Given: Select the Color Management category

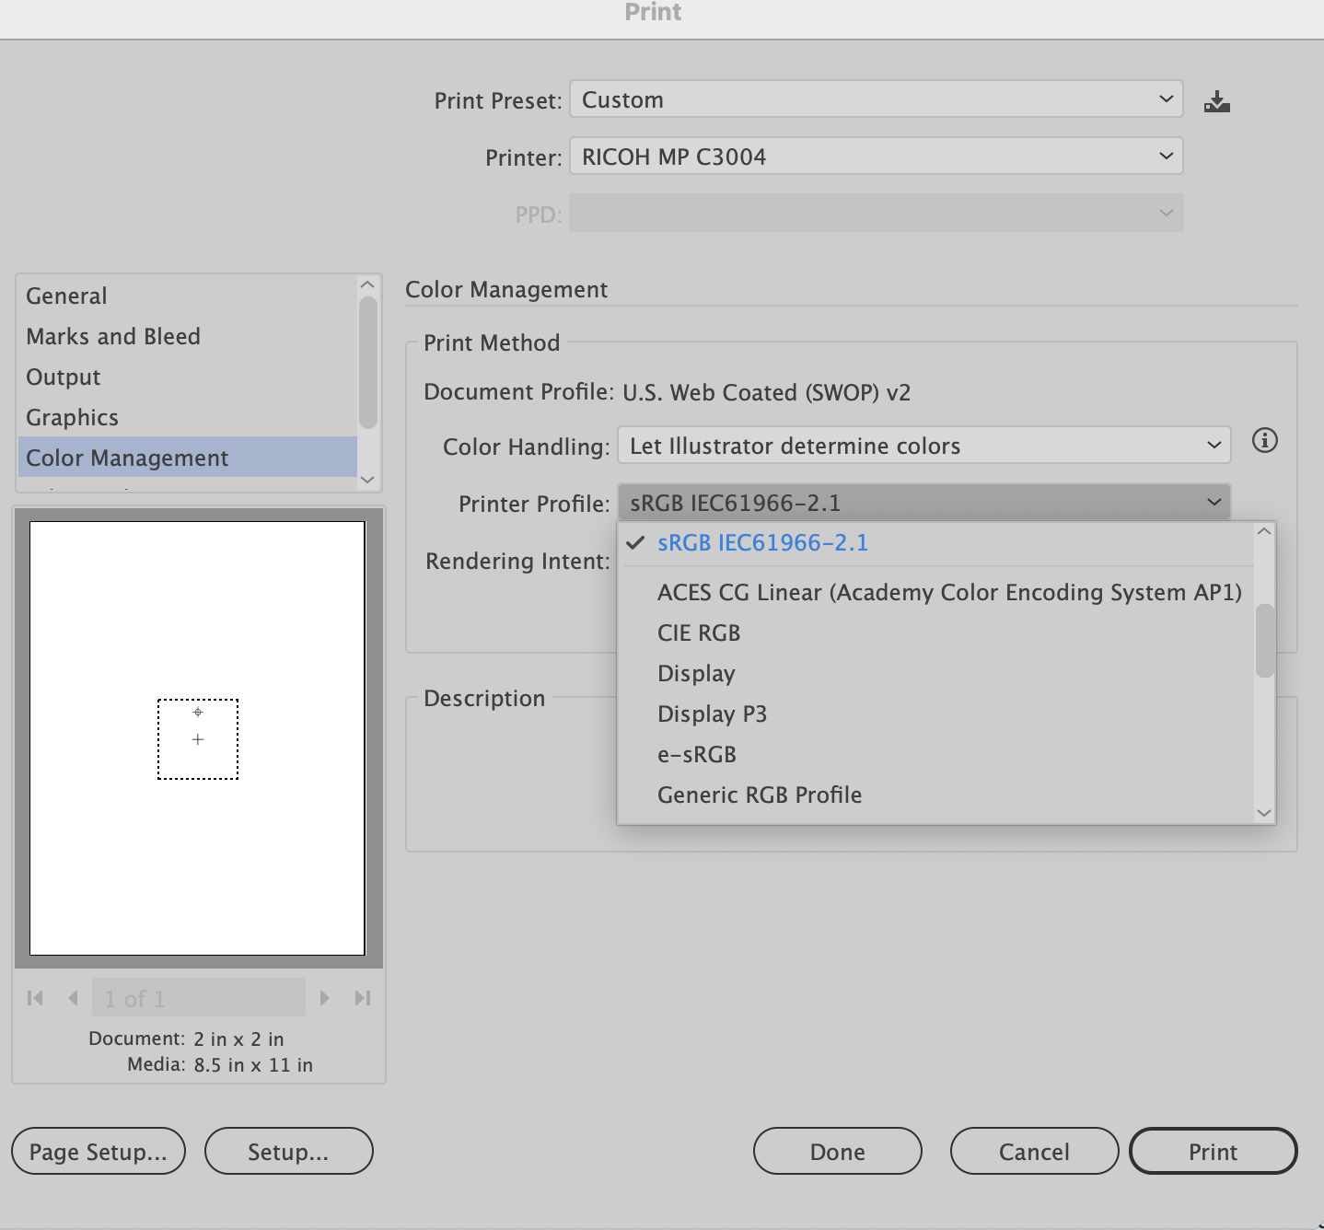Looking at the screenshot, I should tap(187, 458).
